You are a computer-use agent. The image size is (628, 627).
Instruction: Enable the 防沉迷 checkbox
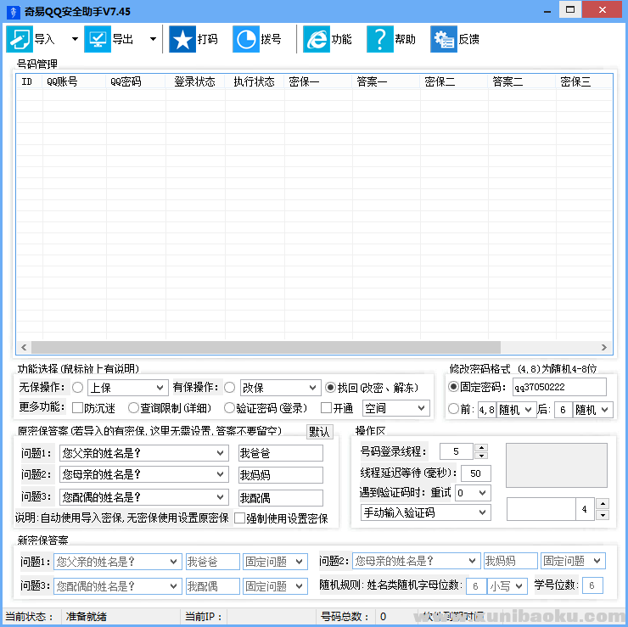coord(77,408)
